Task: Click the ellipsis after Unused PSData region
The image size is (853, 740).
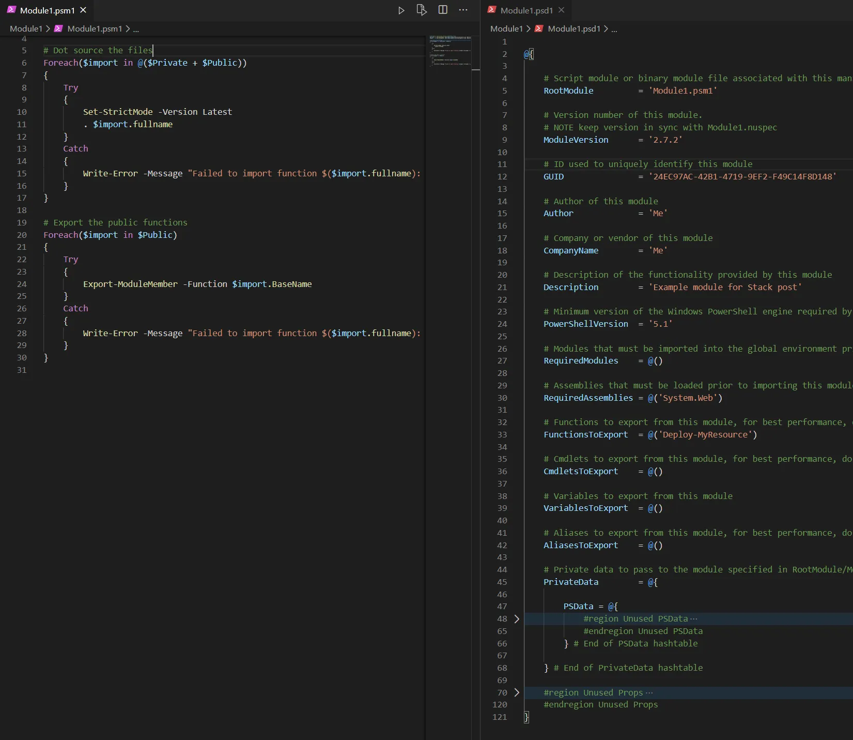Action: 693,619
